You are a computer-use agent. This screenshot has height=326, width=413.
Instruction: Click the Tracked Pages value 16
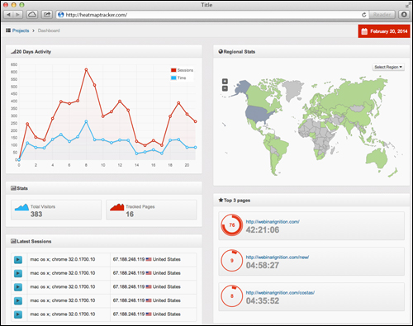coord(130,215)
